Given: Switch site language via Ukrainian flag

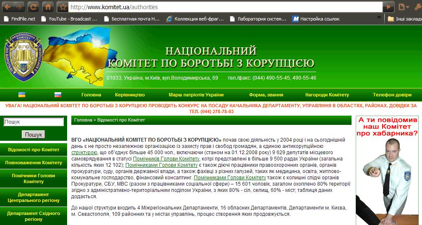Looking at the screenshot, I should (22, 95).
